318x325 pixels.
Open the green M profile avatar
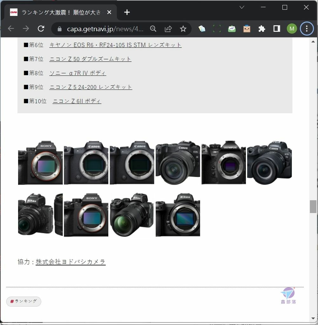[x=292, y=29]
